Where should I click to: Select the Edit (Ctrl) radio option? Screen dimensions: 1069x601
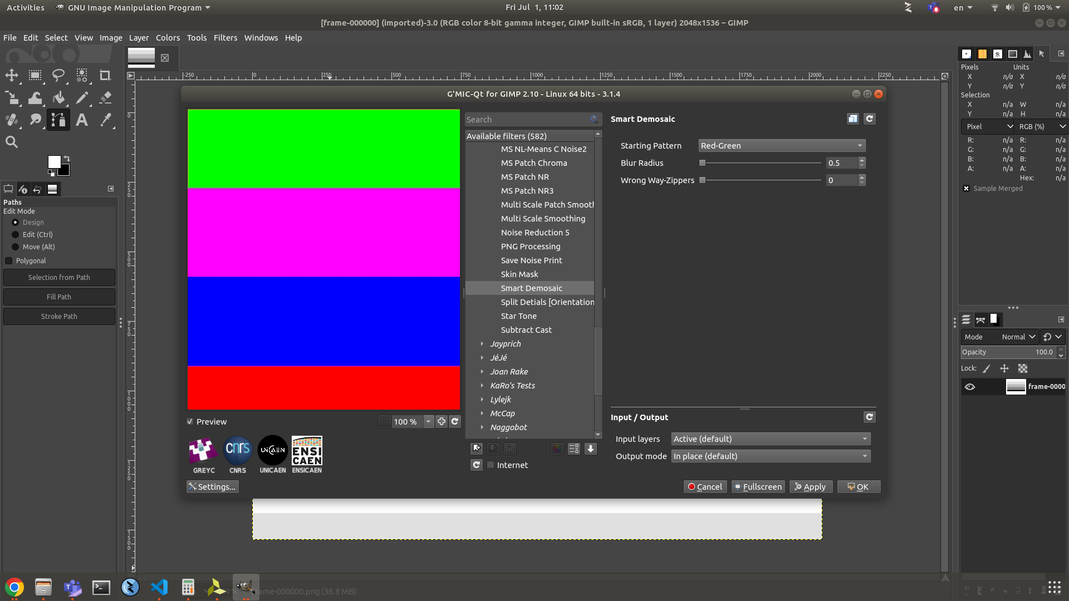pyautogui.click(x=16, y=235)
